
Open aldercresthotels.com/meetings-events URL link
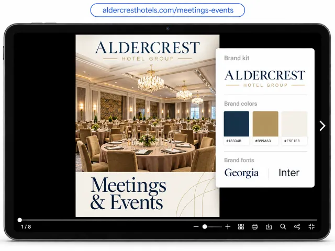167,10
